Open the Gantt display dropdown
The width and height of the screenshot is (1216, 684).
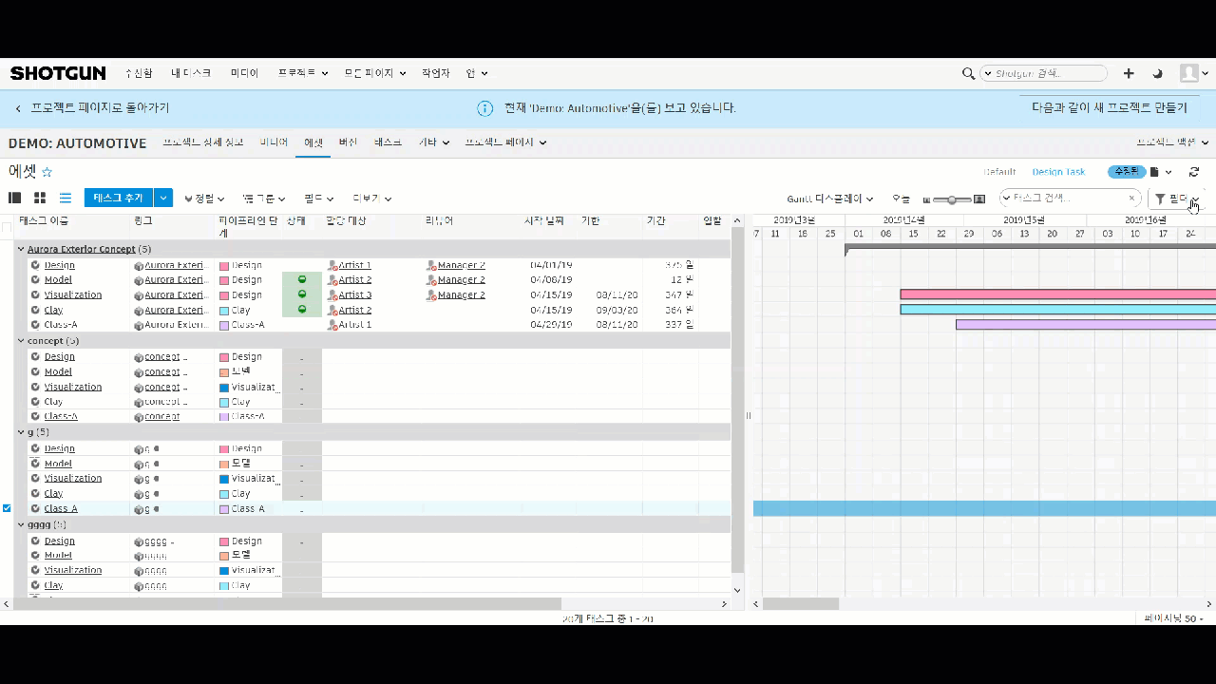[x=830, y=199]
